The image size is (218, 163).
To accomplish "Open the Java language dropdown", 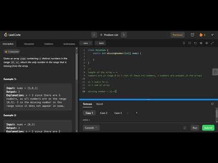I will point(87,43).
